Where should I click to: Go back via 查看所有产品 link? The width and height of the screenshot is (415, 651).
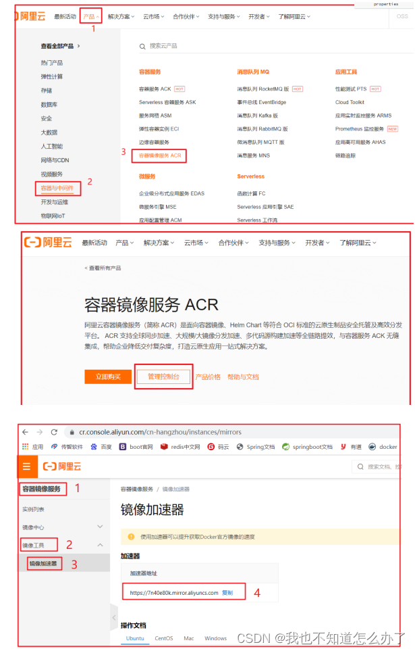(x=103, y=268)
